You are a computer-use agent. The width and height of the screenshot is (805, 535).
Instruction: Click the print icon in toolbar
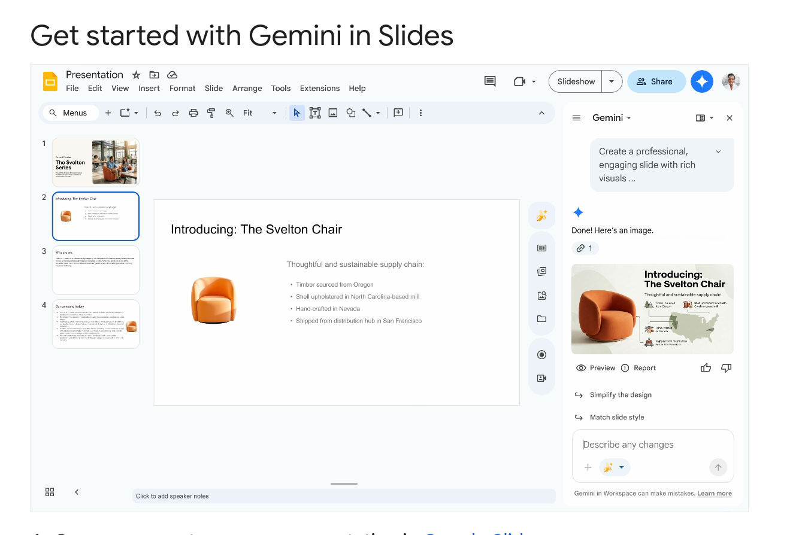pyautogui.click(x=193, y=113)
